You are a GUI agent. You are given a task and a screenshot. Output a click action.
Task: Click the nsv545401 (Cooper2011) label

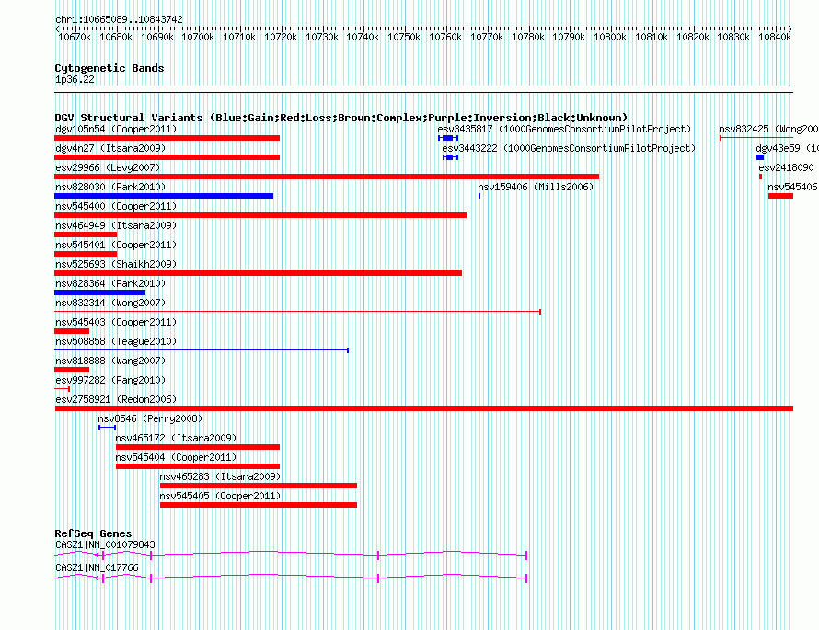coord(116,245)
